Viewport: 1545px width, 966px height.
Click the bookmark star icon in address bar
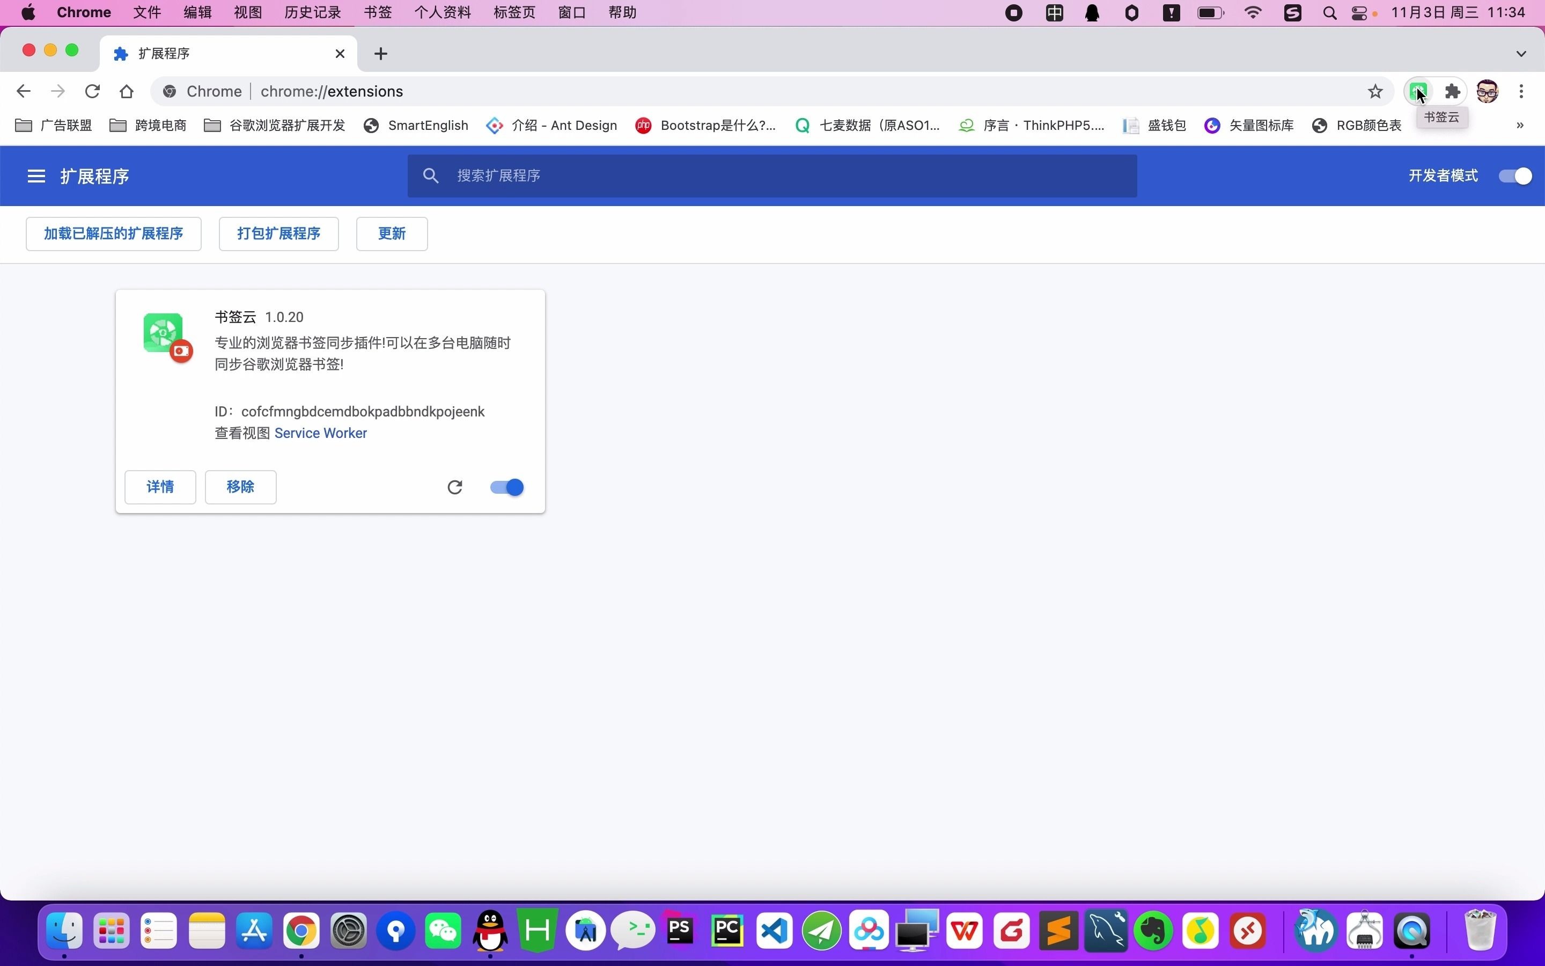click(x=1375, y=91)
